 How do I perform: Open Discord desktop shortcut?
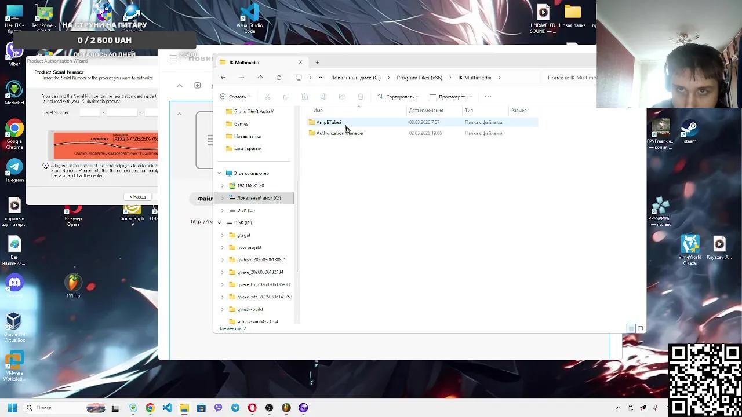coord(14,286)
